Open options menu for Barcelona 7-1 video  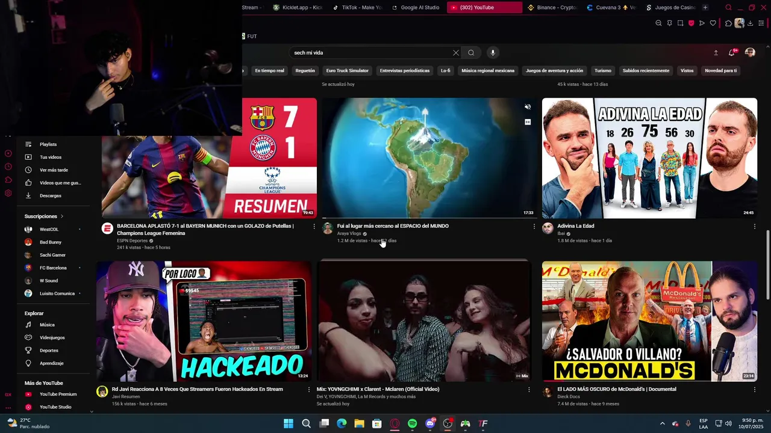point(314,226)
